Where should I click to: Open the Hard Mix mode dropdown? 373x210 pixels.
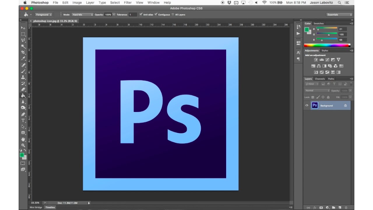pyautogui.click(x=82, y=15)
